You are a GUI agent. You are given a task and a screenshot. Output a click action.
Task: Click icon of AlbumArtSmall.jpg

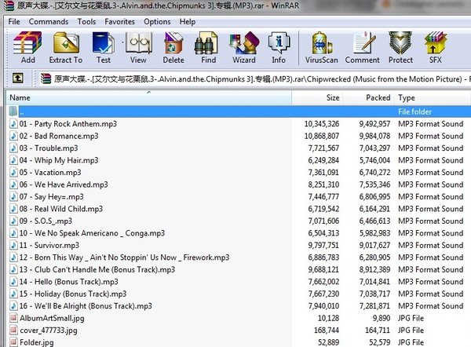point(13,318)
